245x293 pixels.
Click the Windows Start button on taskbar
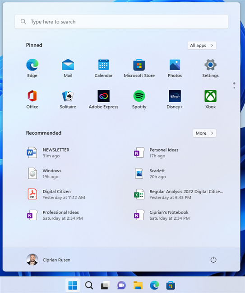pyautogui.click(x=73, y=285)
